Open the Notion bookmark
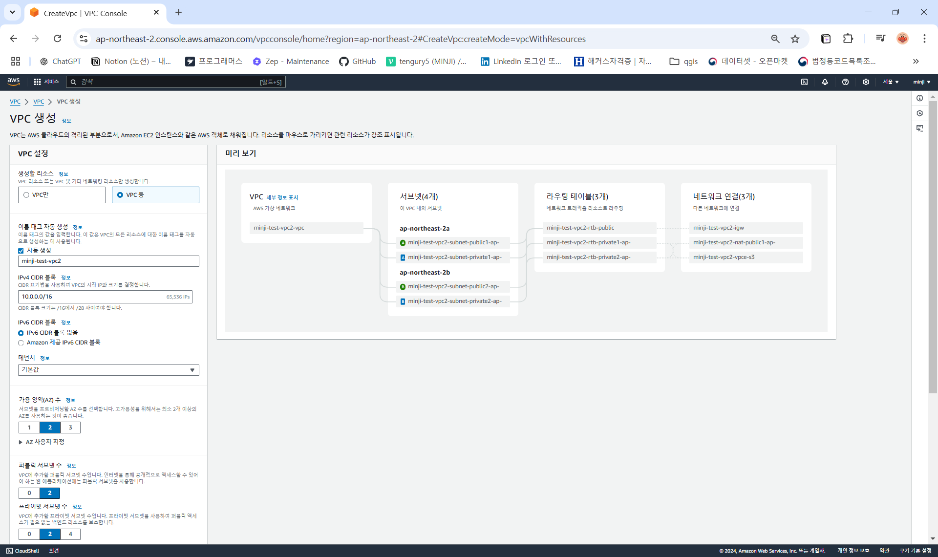 pos(131,61)
